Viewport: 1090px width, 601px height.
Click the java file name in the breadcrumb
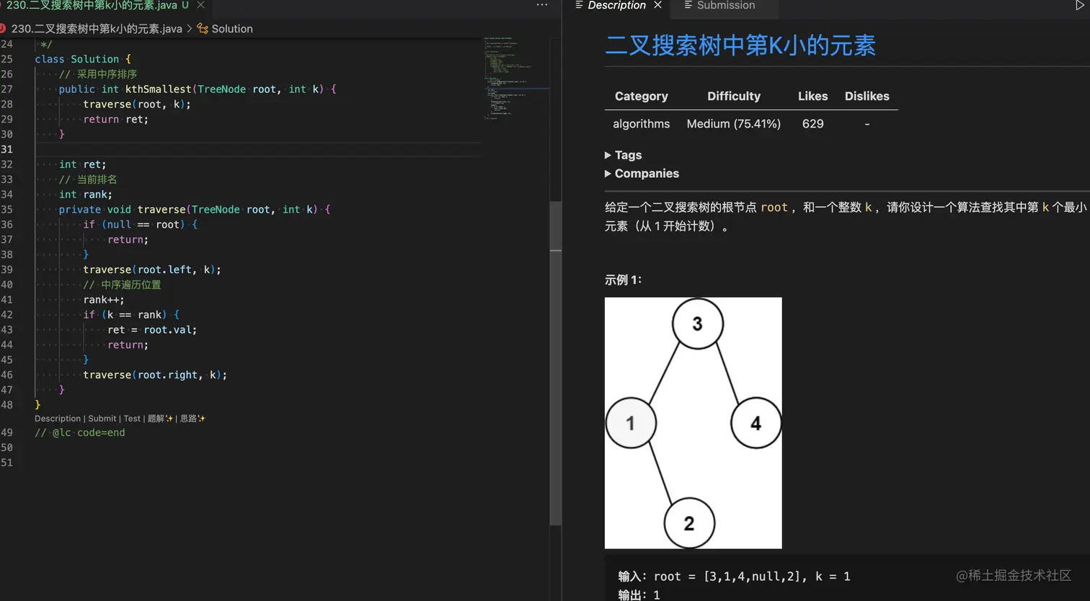point(97,29)
